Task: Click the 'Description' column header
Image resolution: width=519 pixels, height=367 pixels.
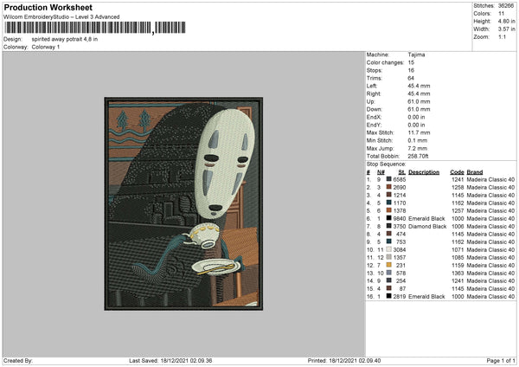Action: 424,172
